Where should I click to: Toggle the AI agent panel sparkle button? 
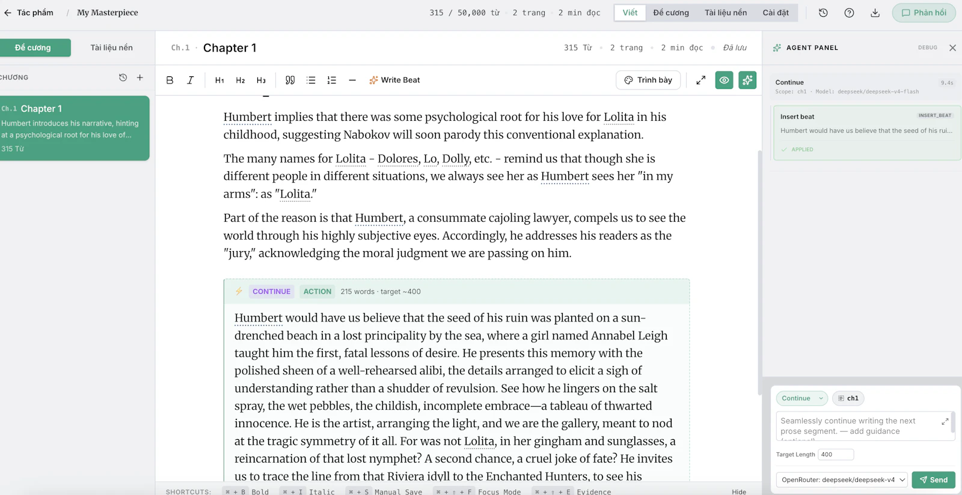click(x=747, y=80)
